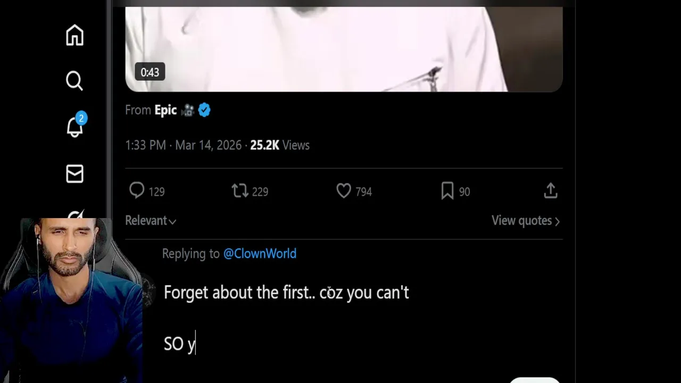The image size is (681, 383).
Task: Open the Notifications bell with 2 badge
Action: pyautogui.click(x=75, y=127)
